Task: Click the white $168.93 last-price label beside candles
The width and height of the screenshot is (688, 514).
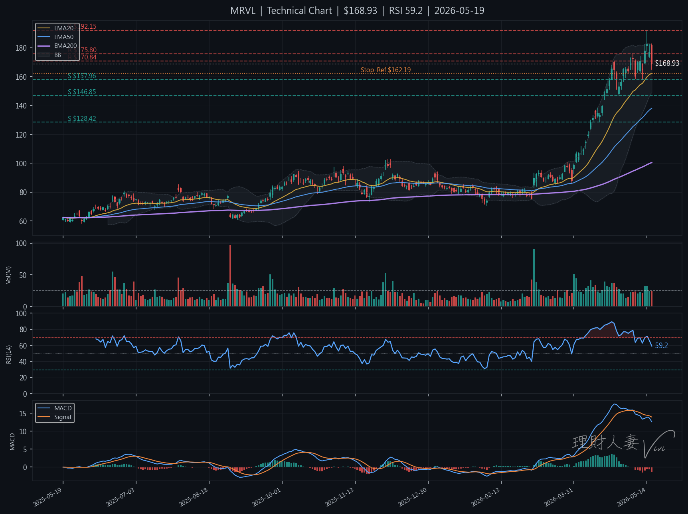Action: tap(667, 63)
